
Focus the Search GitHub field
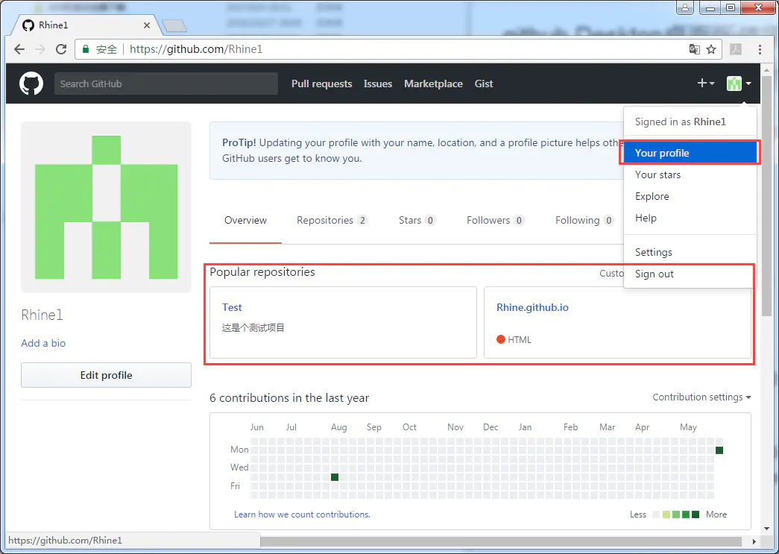(166, 84)
